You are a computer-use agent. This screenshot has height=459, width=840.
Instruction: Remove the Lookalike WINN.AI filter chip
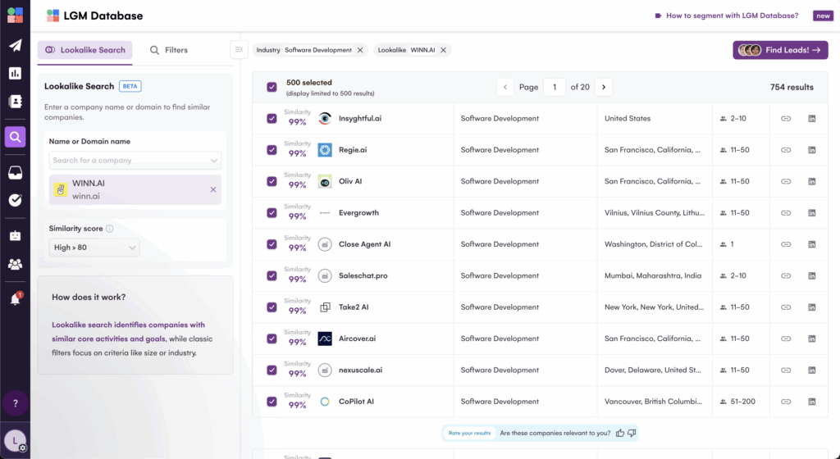(443, 50)
